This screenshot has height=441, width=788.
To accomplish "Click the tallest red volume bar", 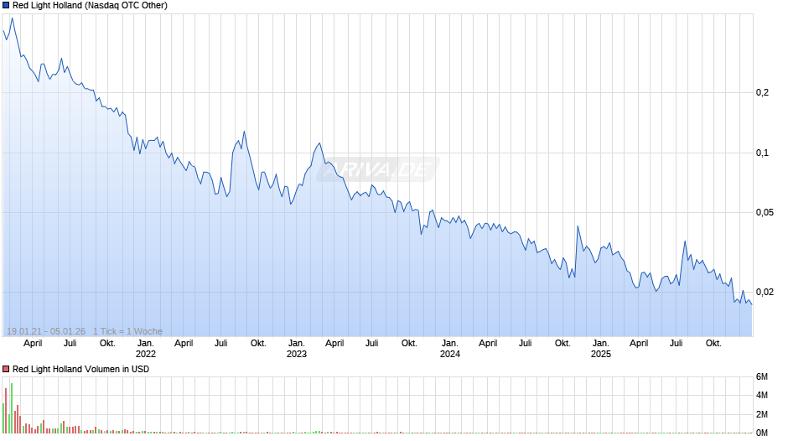I will (6, 411).
